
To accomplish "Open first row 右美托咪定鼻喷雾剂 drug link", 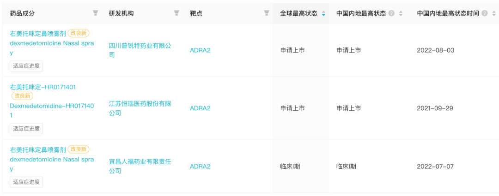I will pyautogui.click(x=38, y=33).
